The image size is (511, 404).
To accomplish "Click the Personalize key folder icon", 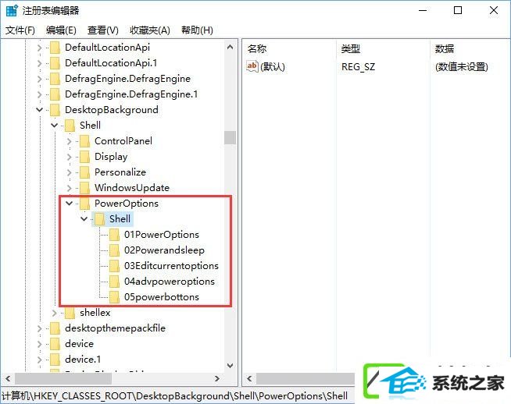I will [x=84, y=172].
